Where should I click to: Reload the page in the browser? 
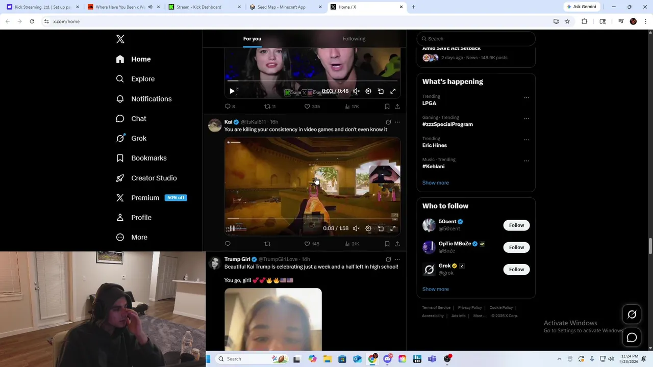pyautogui.click(x=32, y=21)
